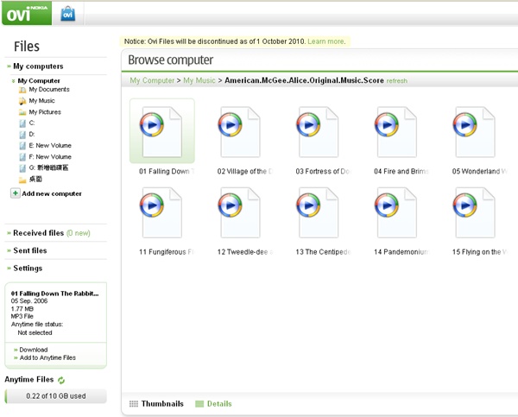Select the 05 Wonderland W file icon
Screen dimensions: 518x417
tap(475, 131)
